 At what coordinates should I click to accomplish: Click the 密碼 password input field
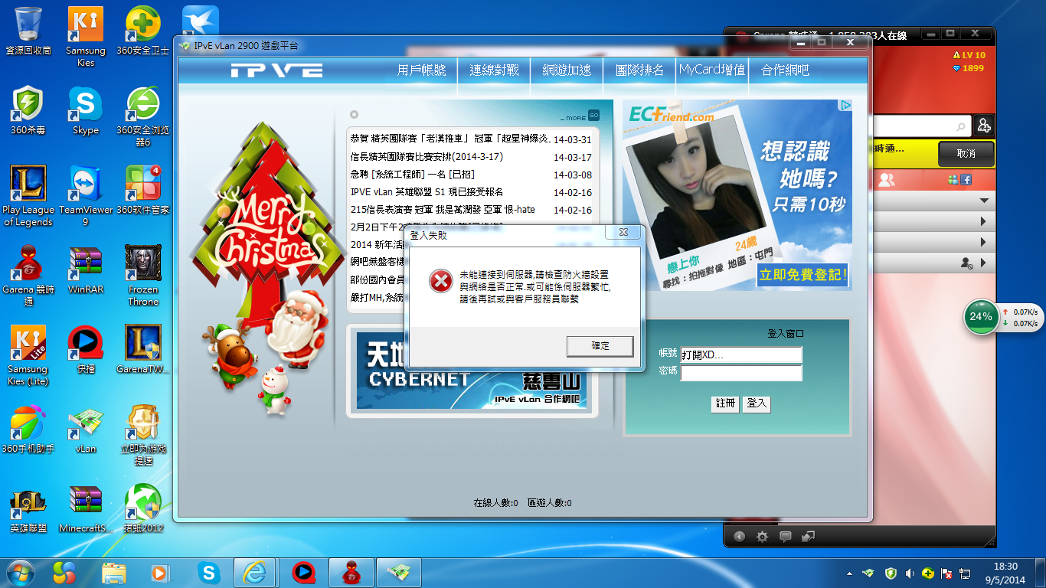[x=741, y=373]
